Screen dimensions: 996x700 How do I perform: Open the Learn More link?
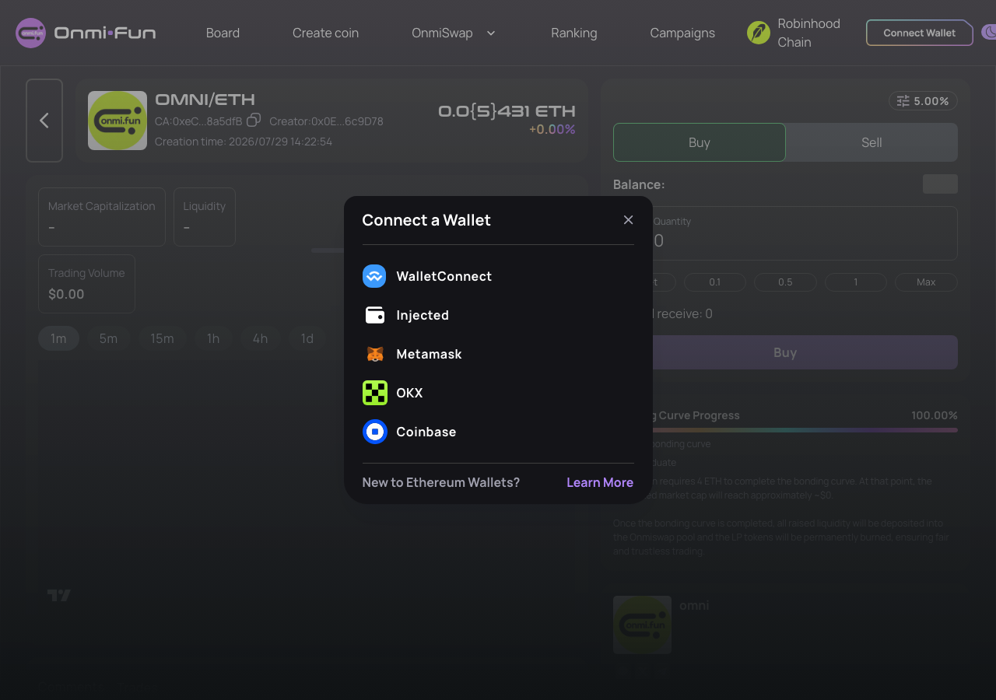click(x=600, y=482)
